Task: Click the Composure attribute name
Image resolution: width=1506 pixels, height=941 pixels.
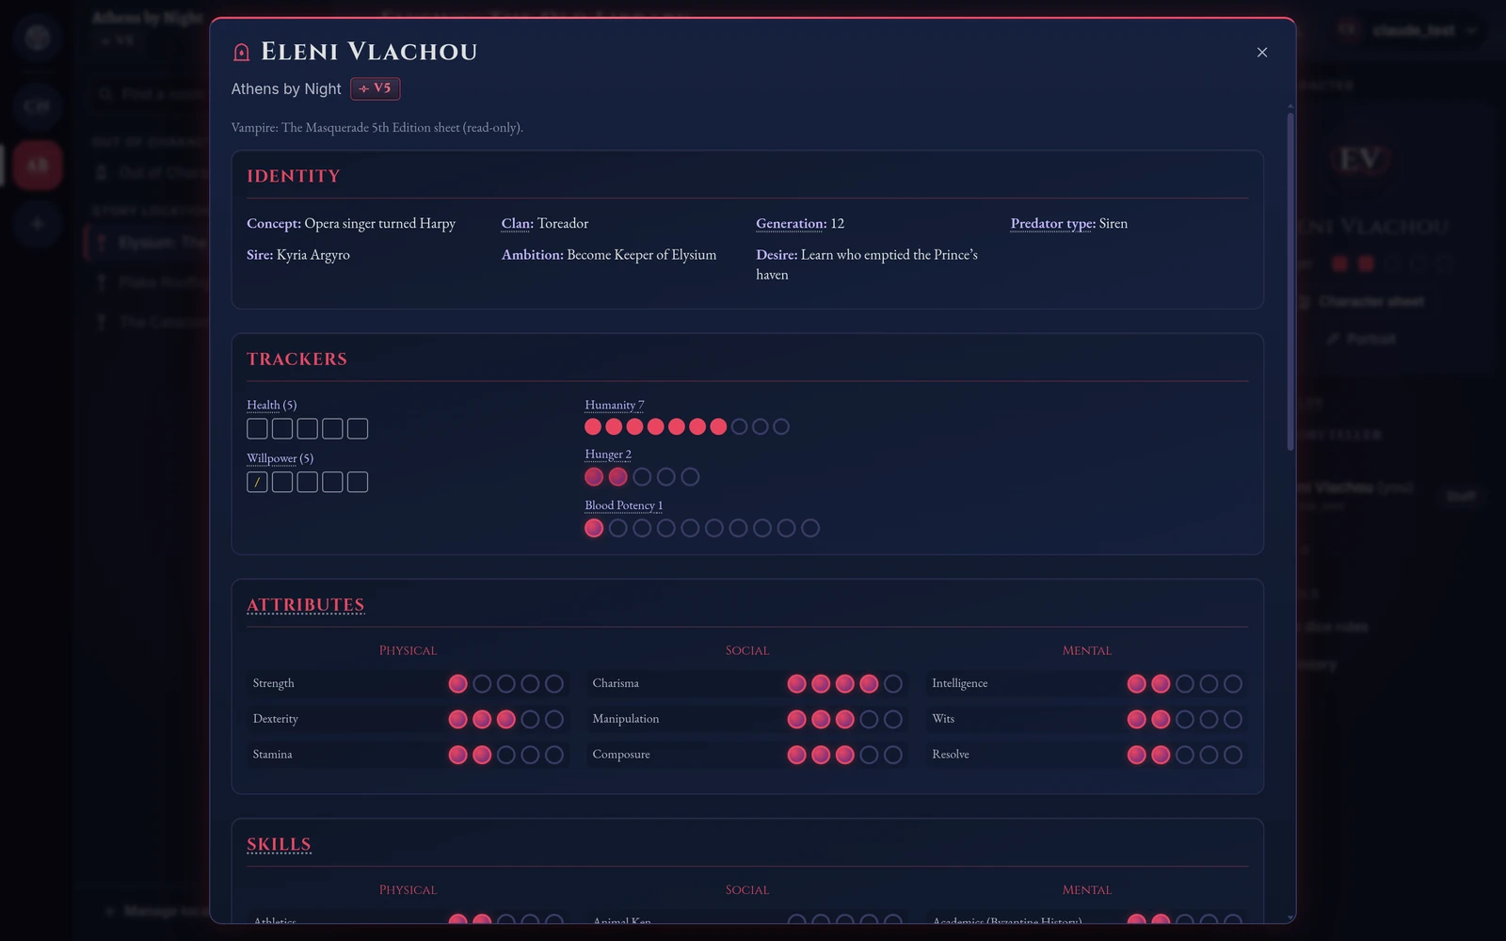Action: (621, 755)
